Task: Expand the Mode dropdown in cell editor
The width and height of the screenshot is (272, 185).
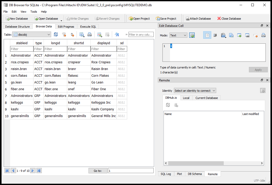Action: (x=178, y=35)
